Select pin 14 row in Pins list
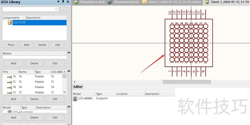The height and width of the screenshot is (125, 250). click(32, 87)
